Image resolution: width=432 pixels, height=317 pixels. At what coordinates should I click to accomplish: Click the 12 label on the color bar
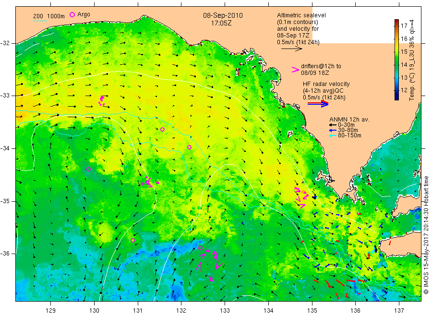[x=404, y=90]
